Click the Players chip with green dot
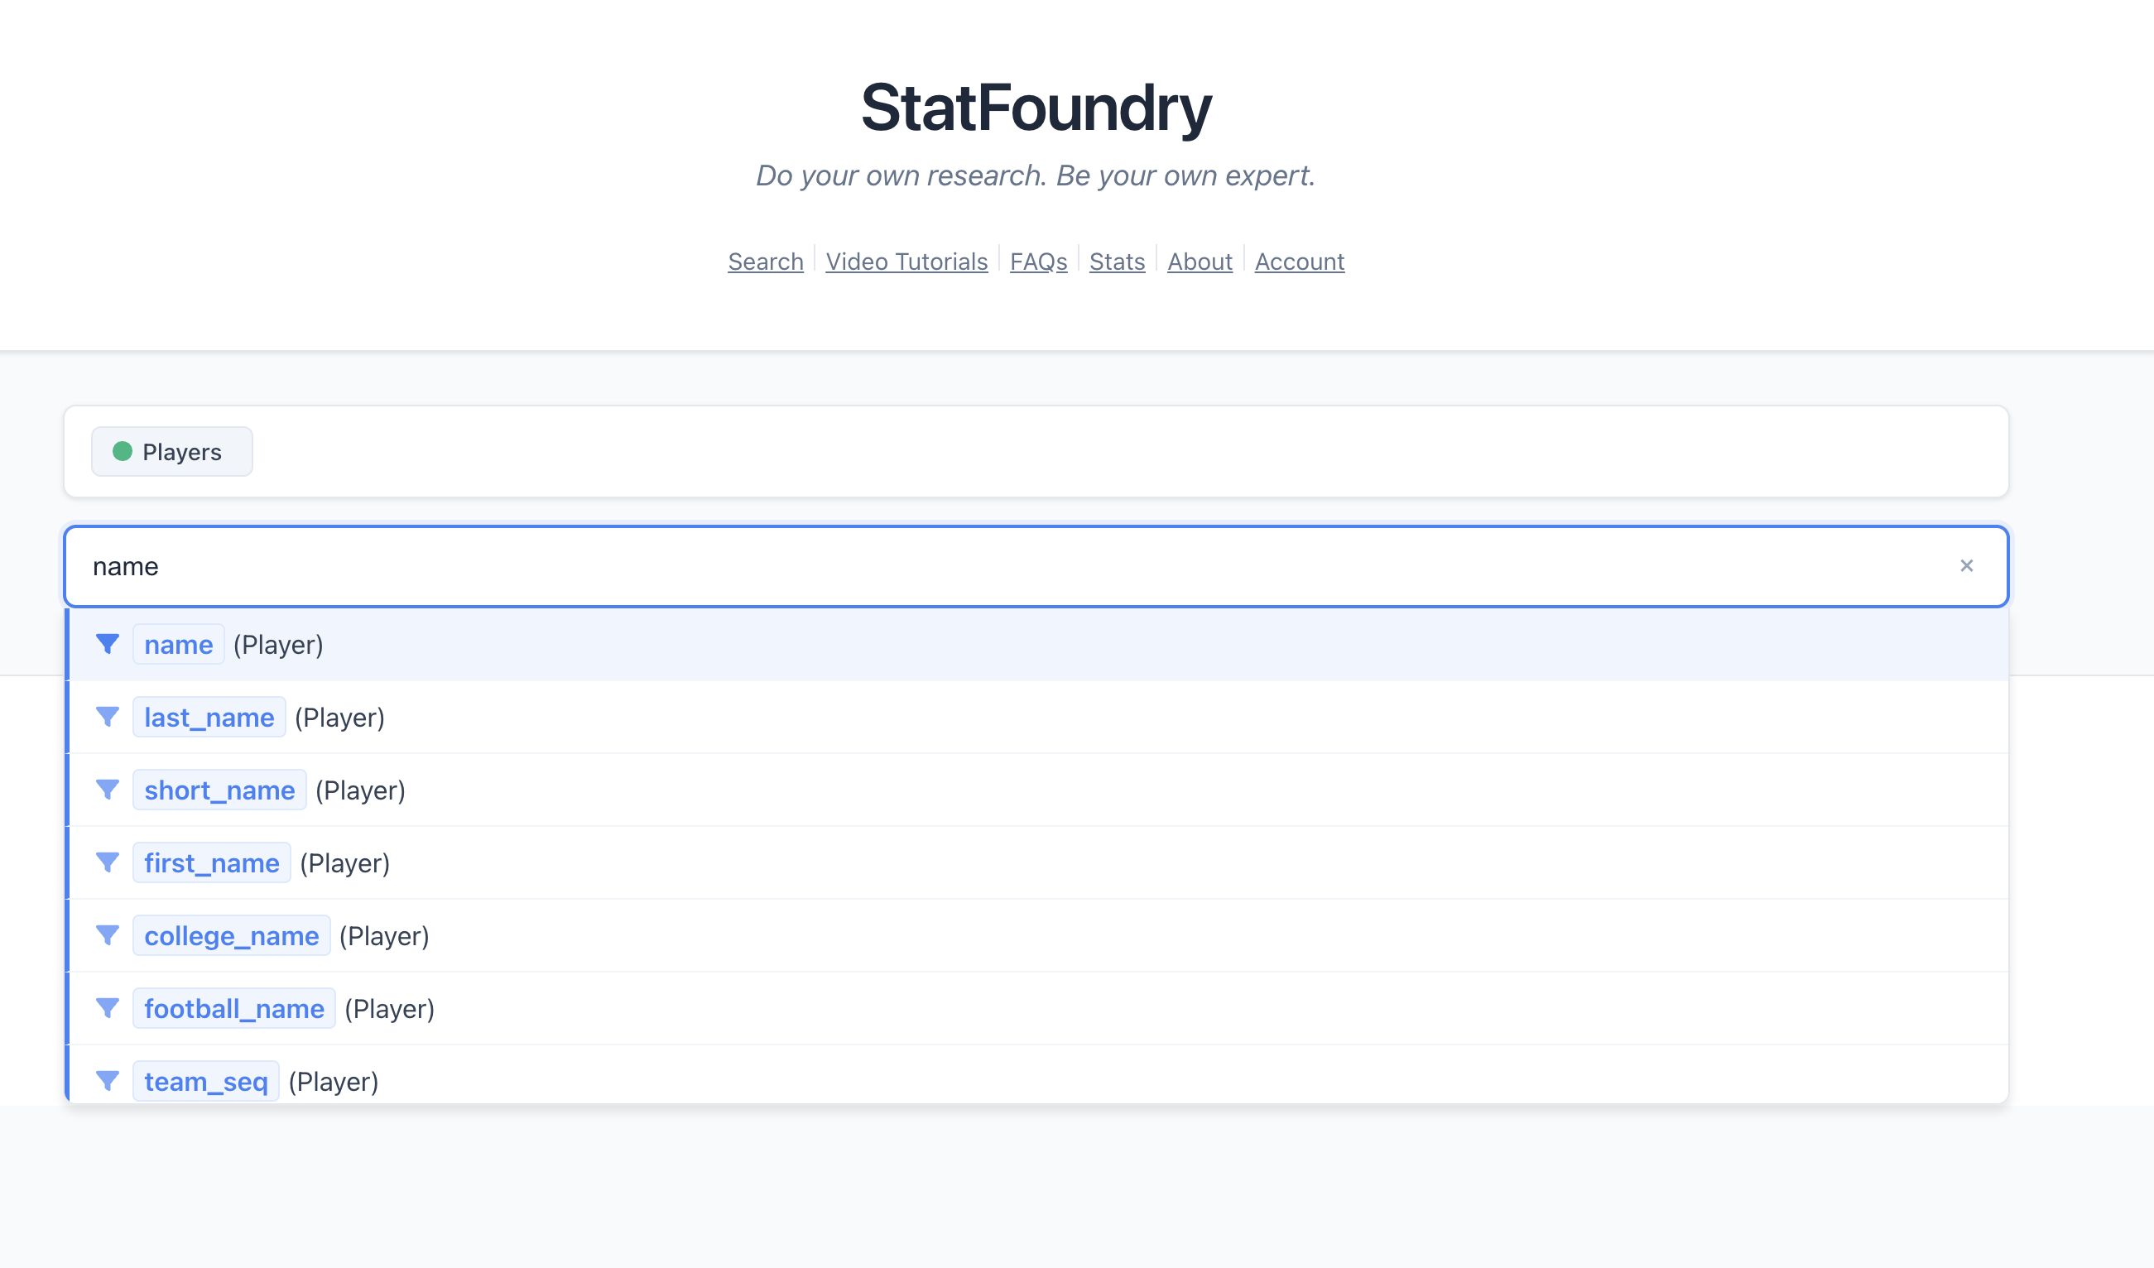2154x1268 pixels. pyautogui.click(x=172, y=451)
